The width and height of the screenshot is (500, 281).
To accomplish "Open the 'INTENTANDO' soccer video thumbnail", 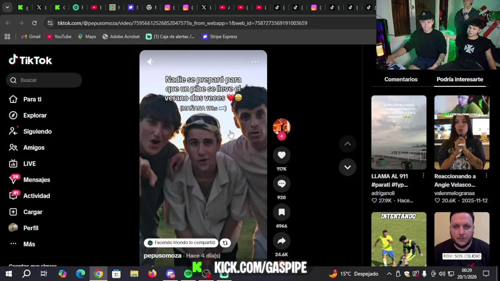I will click(x=399, y=239).
